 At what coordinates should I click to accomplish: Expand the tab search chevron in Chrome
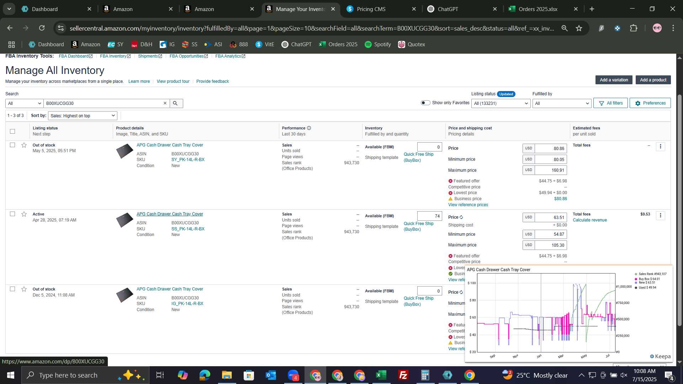[x=9, y=9]
